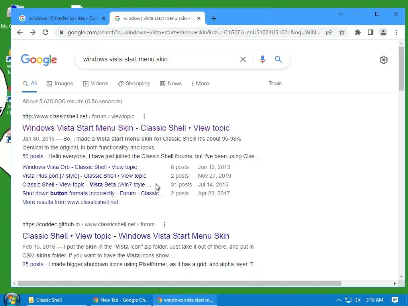This screenshot has width=408, height=306.
Task: Switch to Images results
Action: pyautogui.click(x=60, y=84)
